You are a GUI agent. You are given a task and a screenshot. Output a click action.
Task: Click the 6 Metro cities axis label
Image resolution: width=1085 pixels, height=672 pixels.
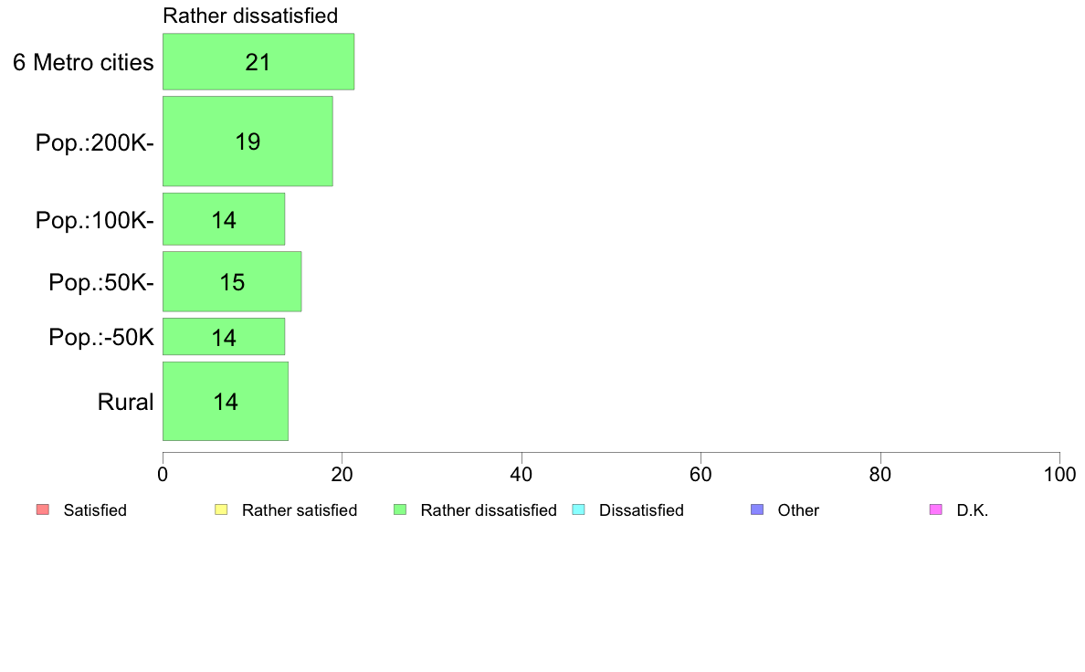coord(83,62)
